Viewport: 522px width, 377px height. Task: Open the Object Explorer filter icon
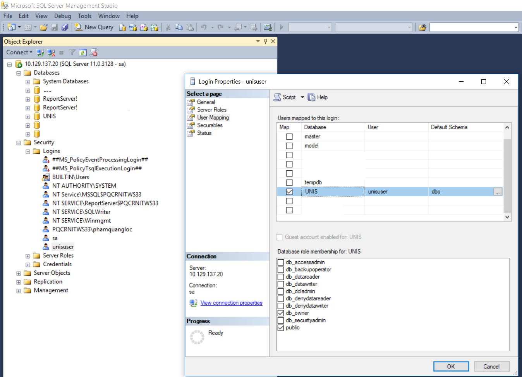72,52
